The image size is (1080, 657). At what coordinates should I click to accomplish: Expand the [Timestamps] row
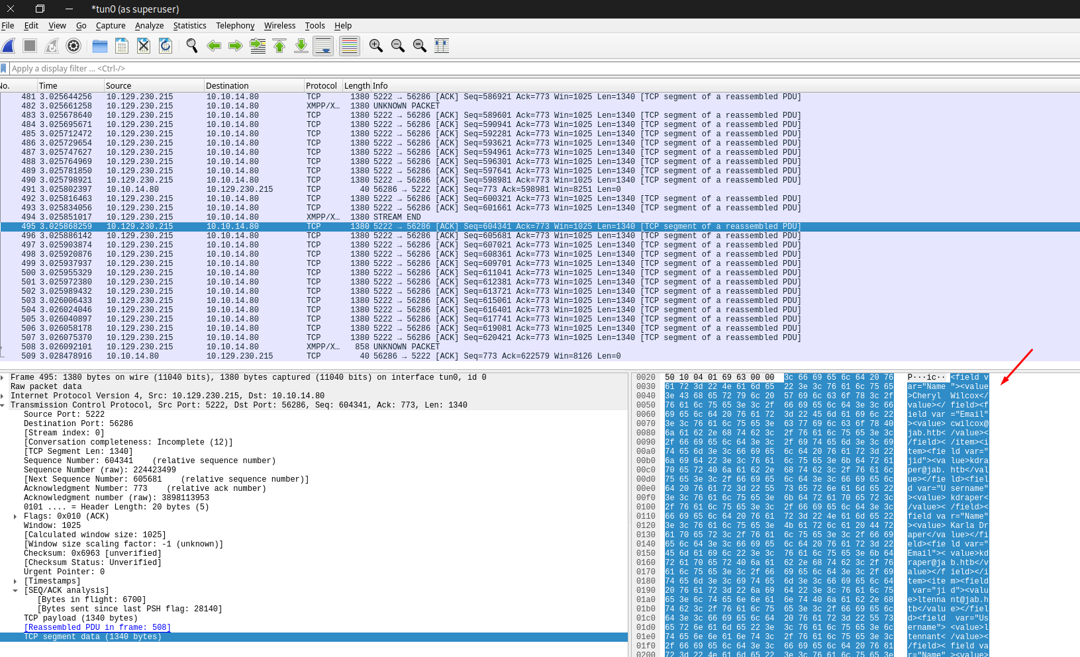pyautogui.click(x=15, y=582)
